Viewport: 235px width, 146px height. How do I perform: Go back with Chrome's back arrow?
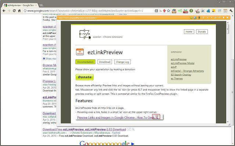pyautogui.click(x=4, y=11)
